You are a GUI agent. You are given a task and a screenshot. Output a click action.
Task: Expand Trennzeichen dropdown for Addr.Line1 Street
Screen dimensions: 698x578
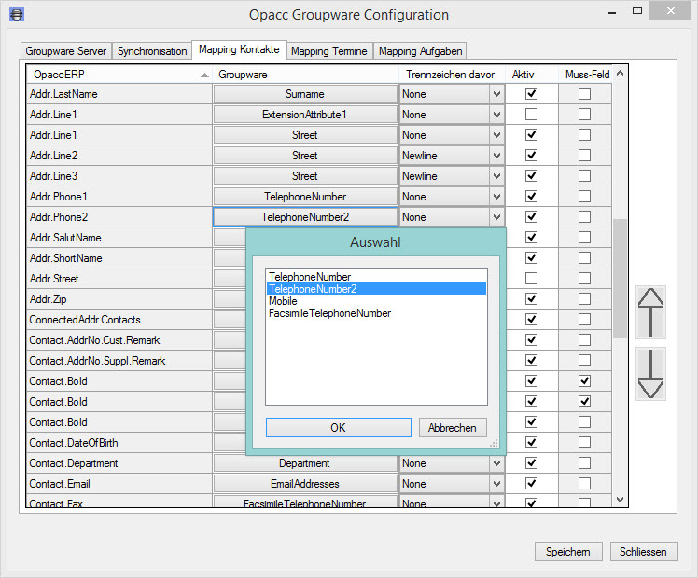496,135
